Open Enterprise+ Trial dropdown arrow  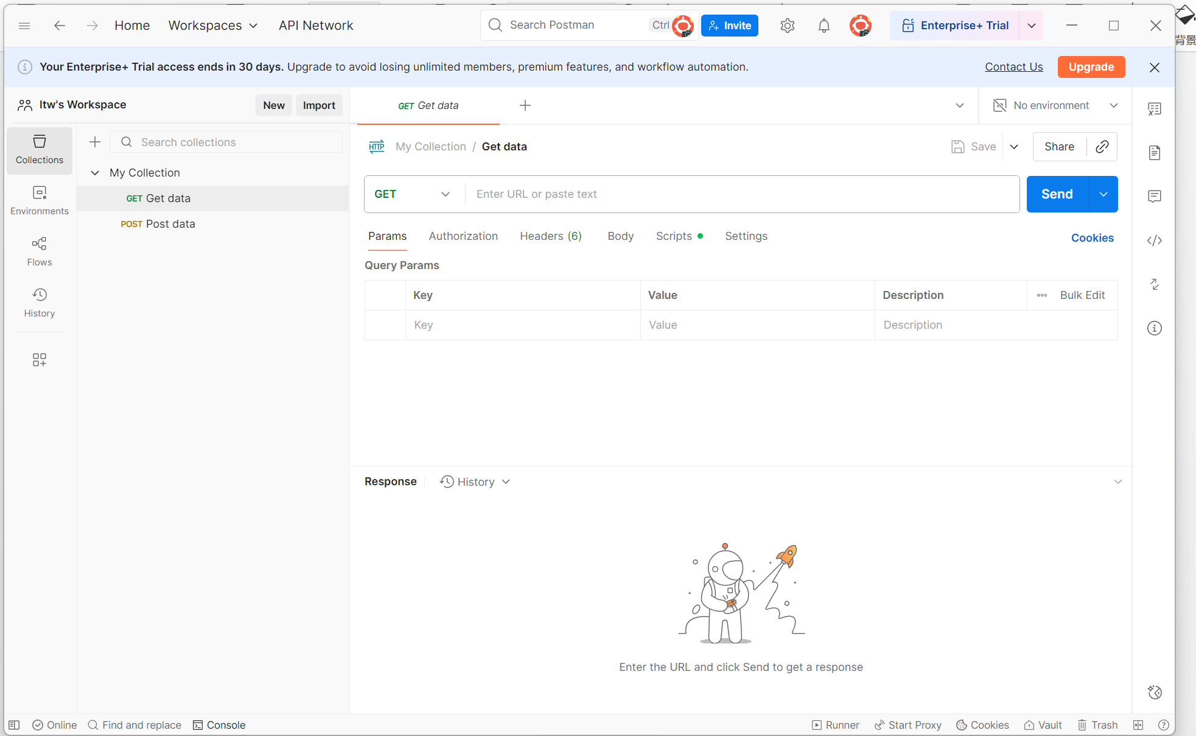[1032, 26]
